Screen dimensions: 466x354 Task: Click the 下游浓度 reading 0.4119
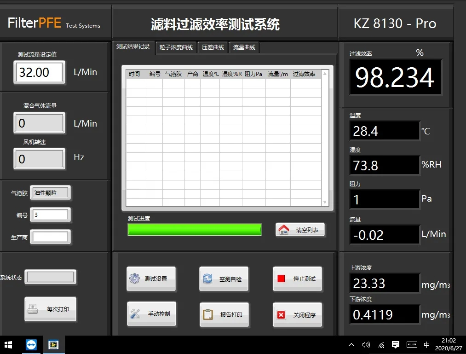tap(385, 314)
